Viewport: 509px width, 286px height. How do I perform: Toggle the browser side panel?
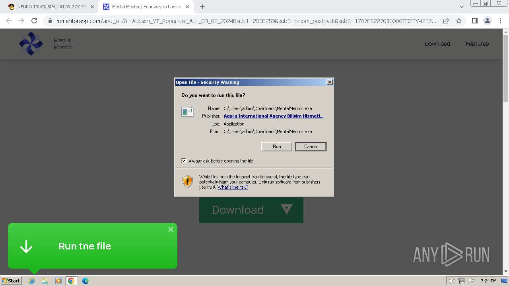(x=474, y=21)
